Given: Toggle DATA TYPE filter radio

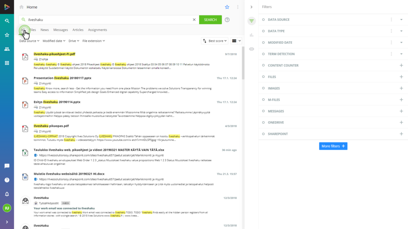Looking at the screenshot, I should 263,31.
